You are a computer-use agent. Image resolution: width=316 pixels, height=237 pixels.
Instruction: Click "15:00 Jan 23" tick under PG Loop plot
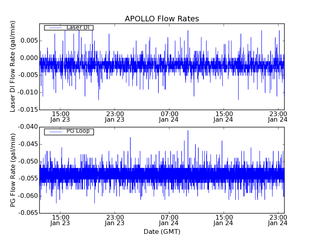coord(60,220)
